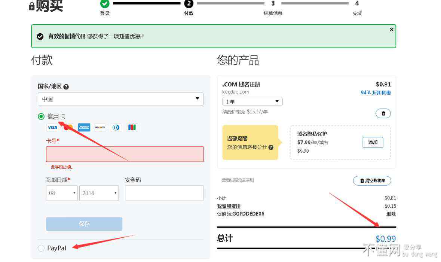This screenshot has height=262, width=441.
Task: Click the 此字段必填 error message
Action: click(x=62, y=167)
